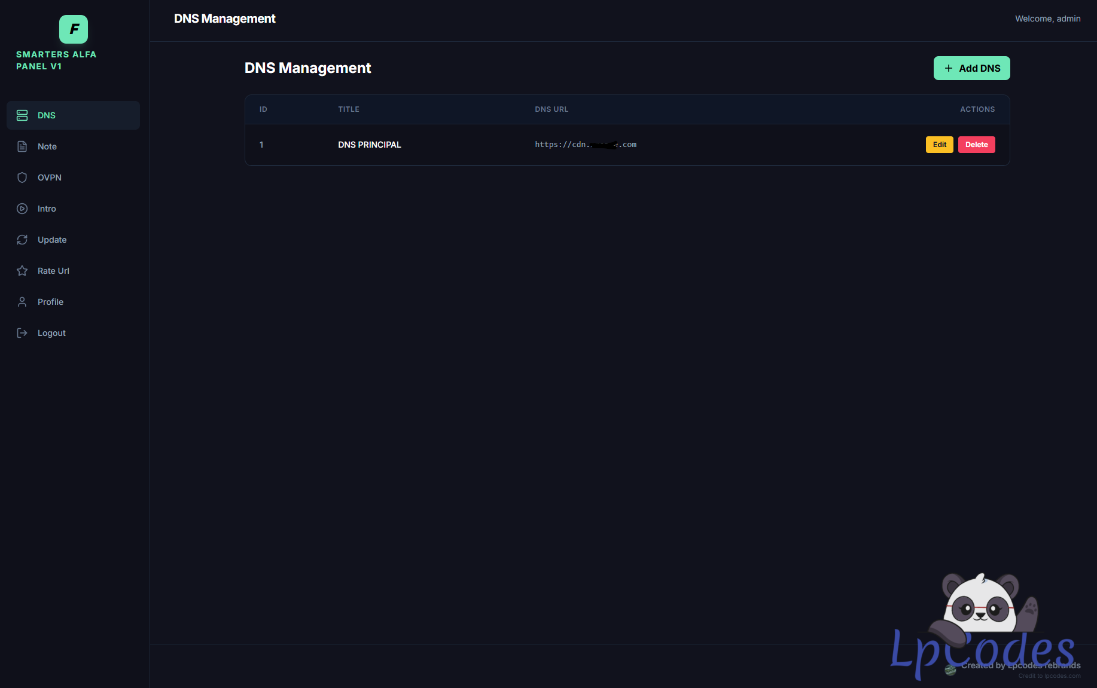1097x688 pixels.
Task: Edit the DNS PRINCIPAL entry
Action: 939,145
